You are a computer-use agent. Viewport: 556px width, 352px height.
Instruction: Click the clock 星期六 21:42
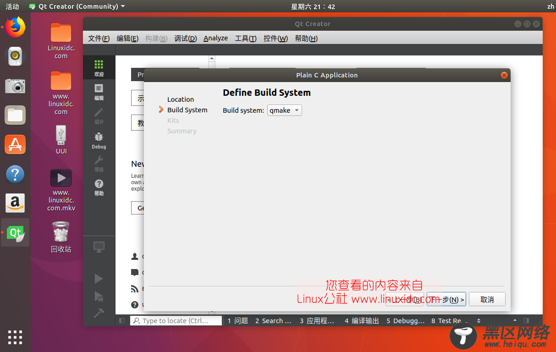(x=313, y=6)
